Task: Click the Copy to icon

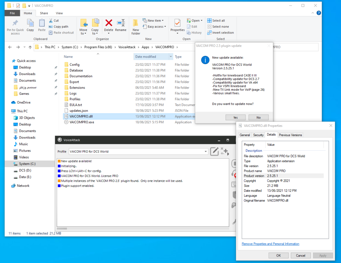Action: pyautogui.click(x=95, y=23)
